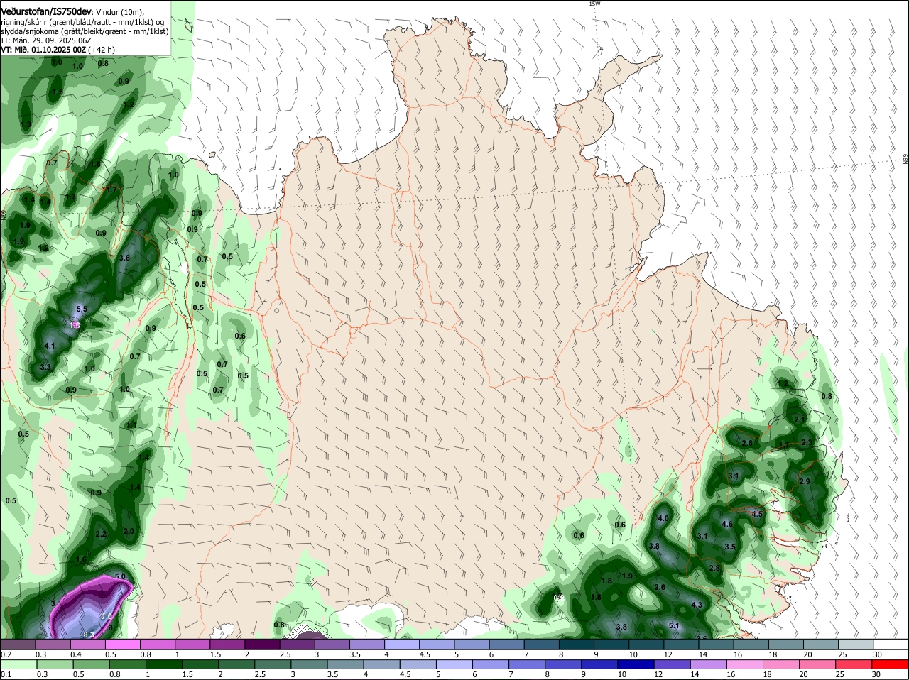Click the 15W longitude label
The image size is (909, 680).
click(x=594, y=4)
